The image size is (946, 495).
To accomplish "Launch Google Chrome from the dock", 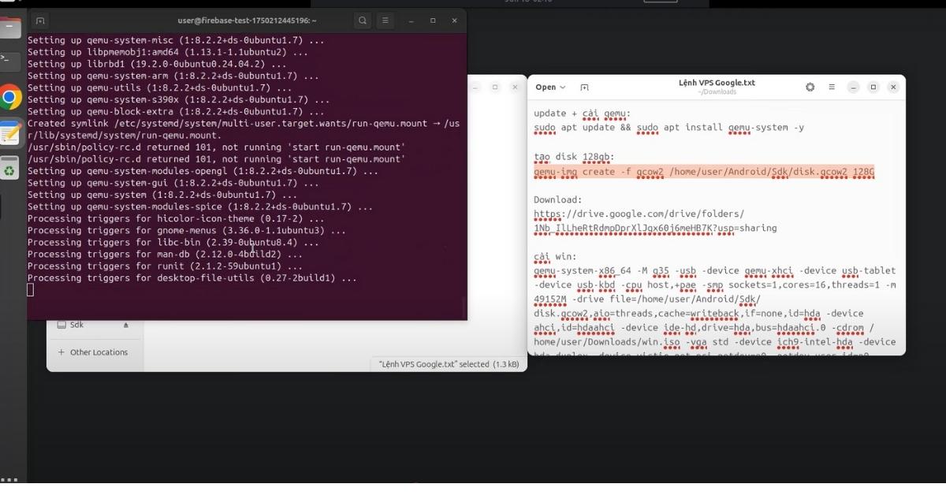I will point(9,98).
